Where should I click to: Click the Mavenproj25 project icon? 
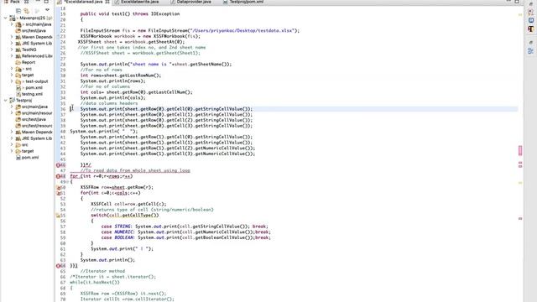(x=13, y=18)
